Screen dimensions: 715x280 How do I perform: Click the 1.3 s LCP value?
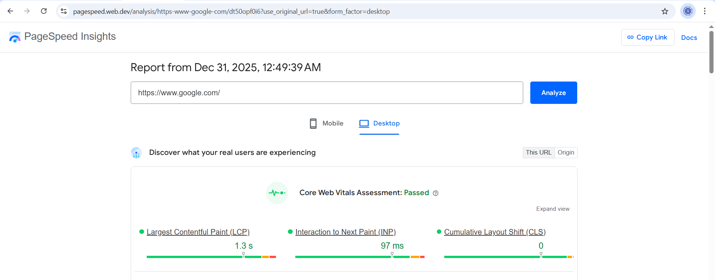pos(244,246)
